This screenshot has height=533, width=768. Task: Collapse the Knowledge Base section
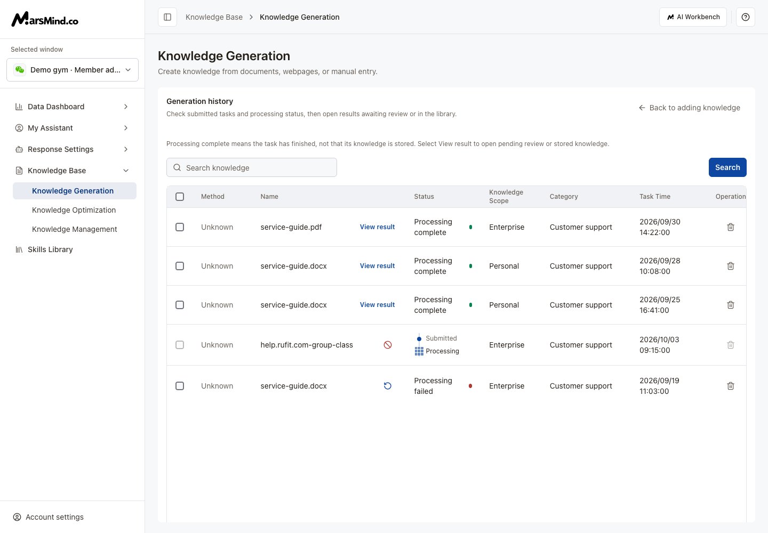(73, 171)
